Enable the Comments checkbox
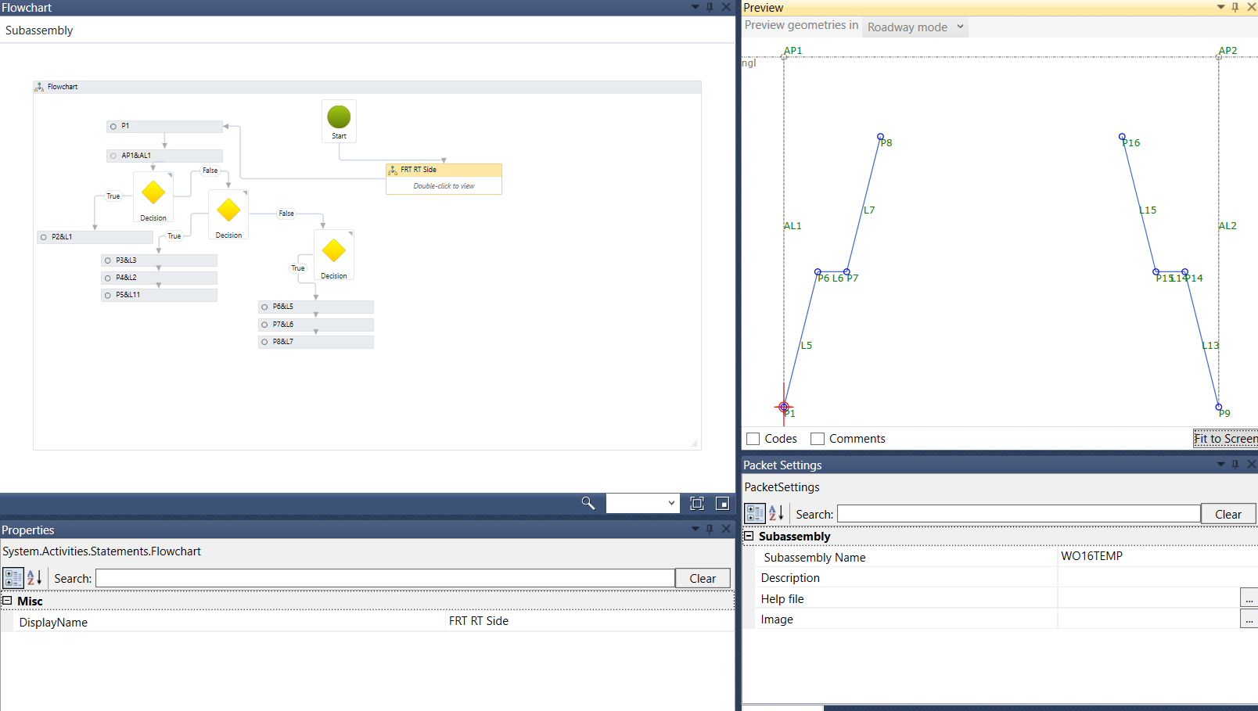The height and width of the screenshot is (711, 1258). pyautogui.click(x=818, y=439)
